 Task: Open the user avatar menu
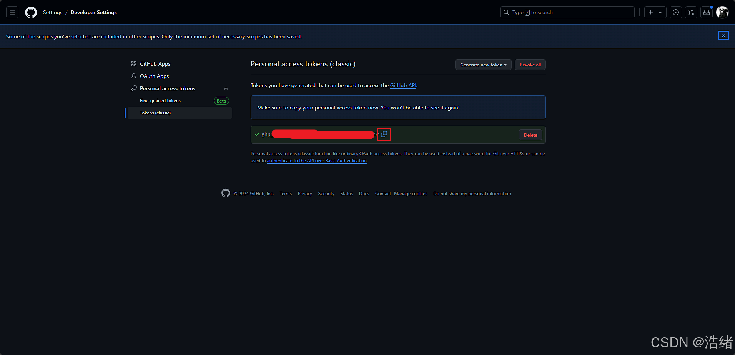[722, 12]
